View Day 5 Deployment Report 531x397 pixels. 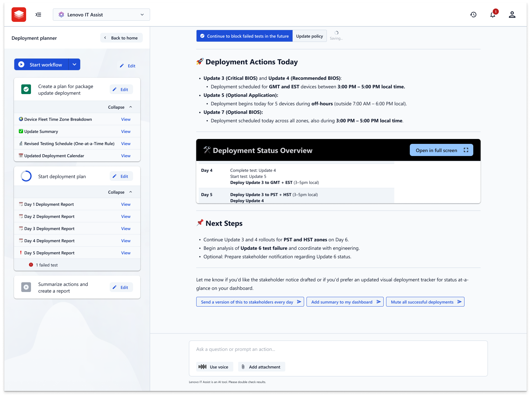tap(126, 253)
